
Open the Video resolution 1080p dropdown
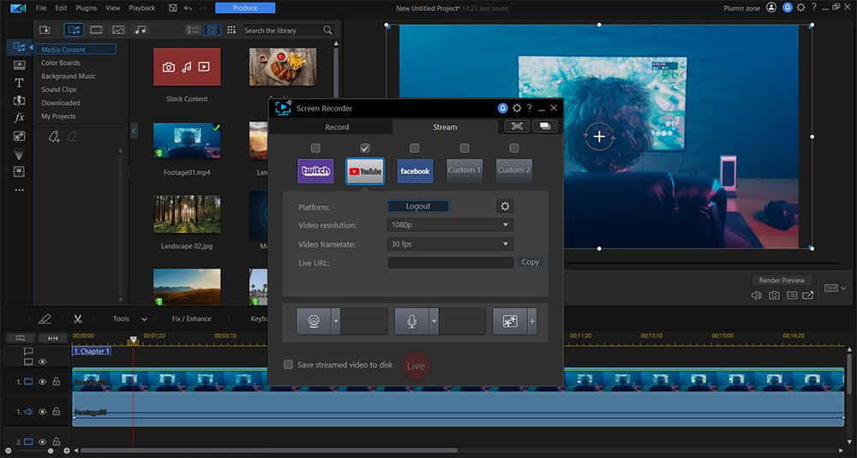[x=450, y=225]
